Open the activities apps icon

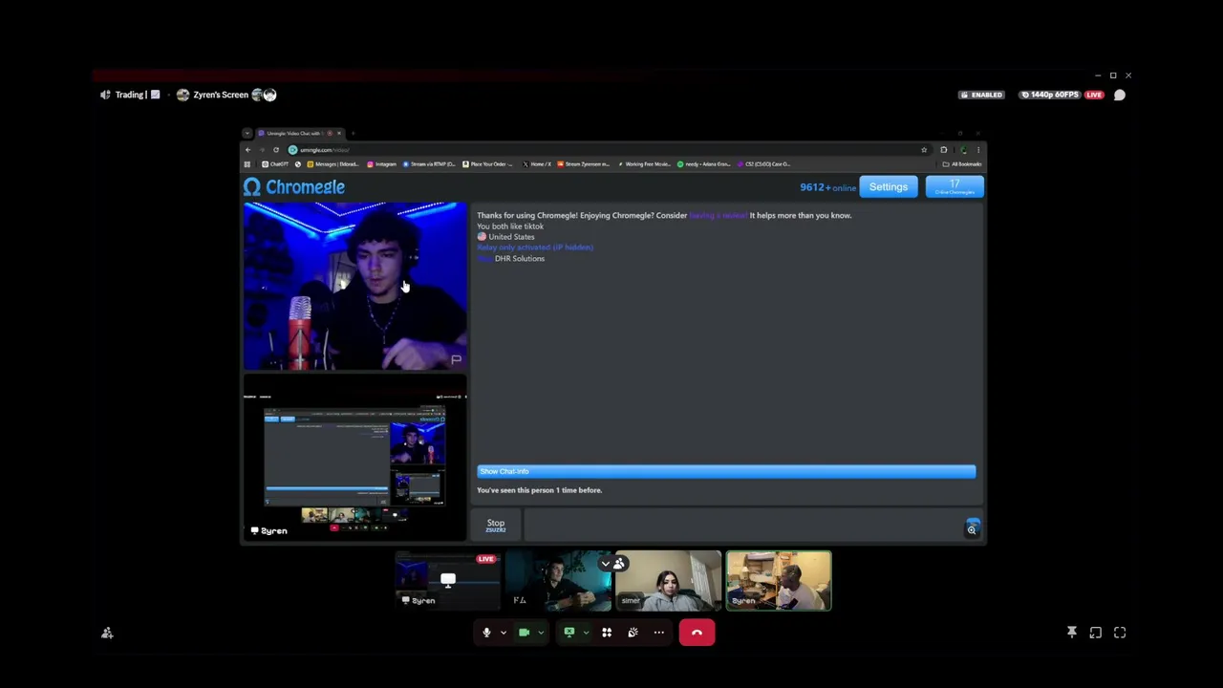607,633
